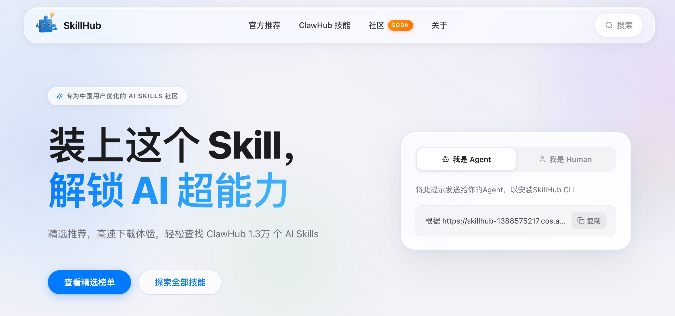This screenshot has height=316, width=675.
Task: Click the SkillHub brand name text
Action: (82, 25)
